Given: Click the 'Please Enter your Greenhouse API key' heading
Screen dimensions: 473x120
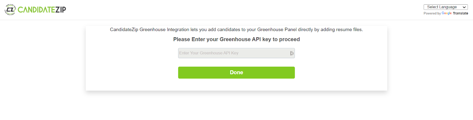Looking at the screenshot, I should pyautogui.click(x=236, y=39).
